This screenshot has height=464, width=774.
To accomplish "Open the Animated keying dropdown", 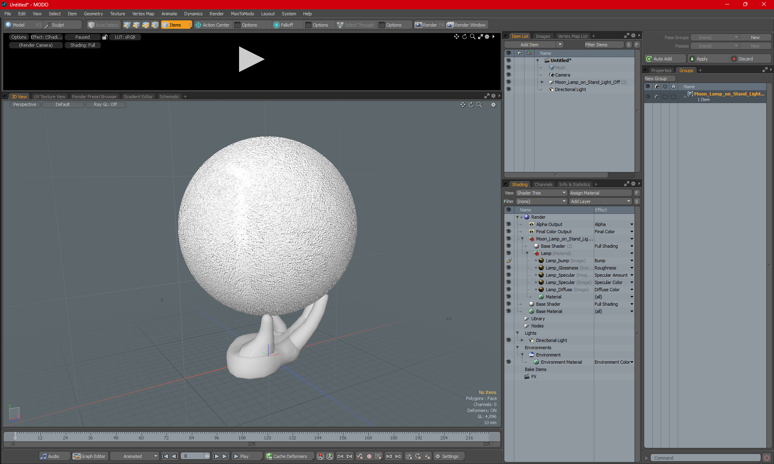I will coord(135,456).
